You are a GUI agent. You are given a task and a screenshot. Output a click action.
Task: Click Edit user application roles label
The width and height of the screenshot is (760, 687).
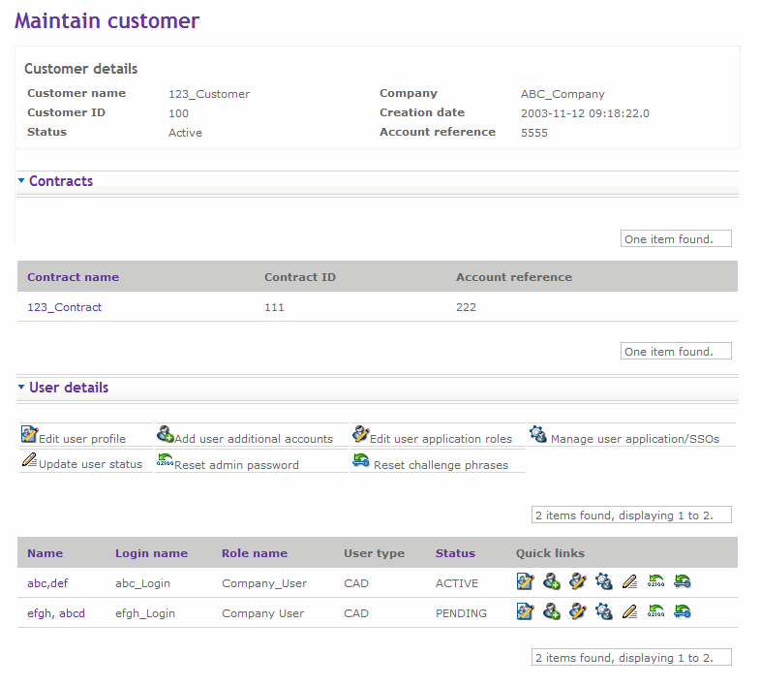[441, 439]
